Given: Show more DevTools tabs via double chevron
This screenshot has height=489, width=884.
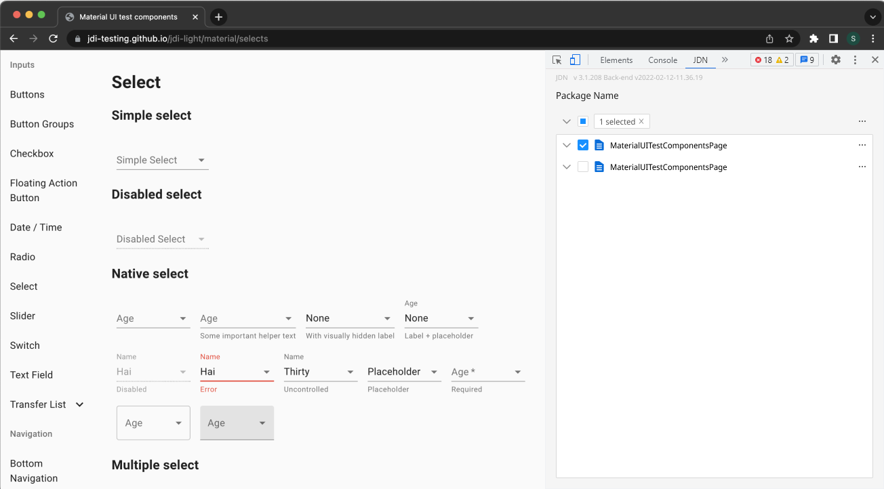Looking at the screenshot, I should [725, 60].
